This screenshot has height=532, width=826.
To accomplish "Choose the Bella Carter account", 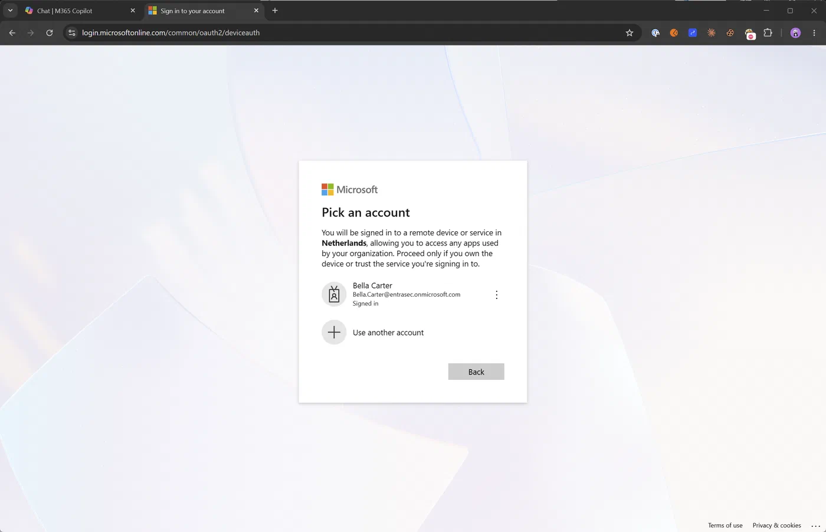I will pos(412,294).
